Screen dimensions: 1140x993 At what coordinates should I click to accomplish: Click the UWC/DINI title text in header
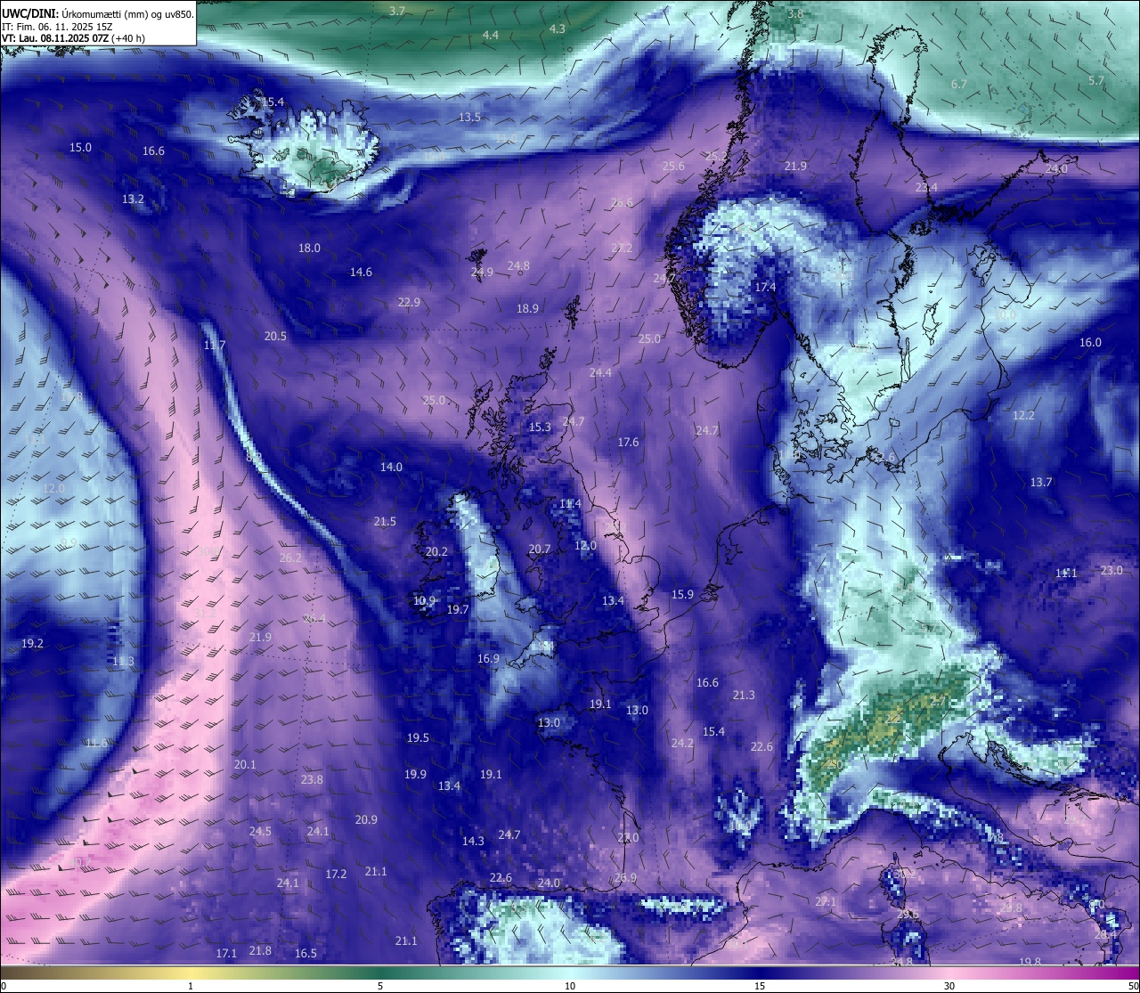tap(30, 14)
